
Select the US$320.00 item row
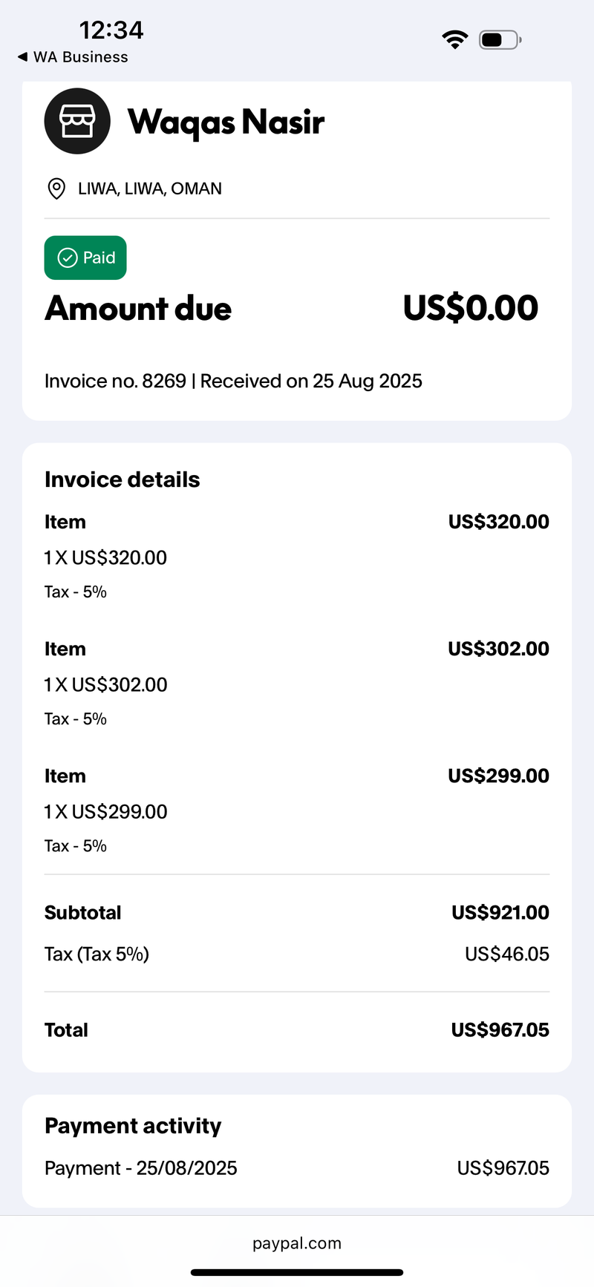tap(297, 557)
